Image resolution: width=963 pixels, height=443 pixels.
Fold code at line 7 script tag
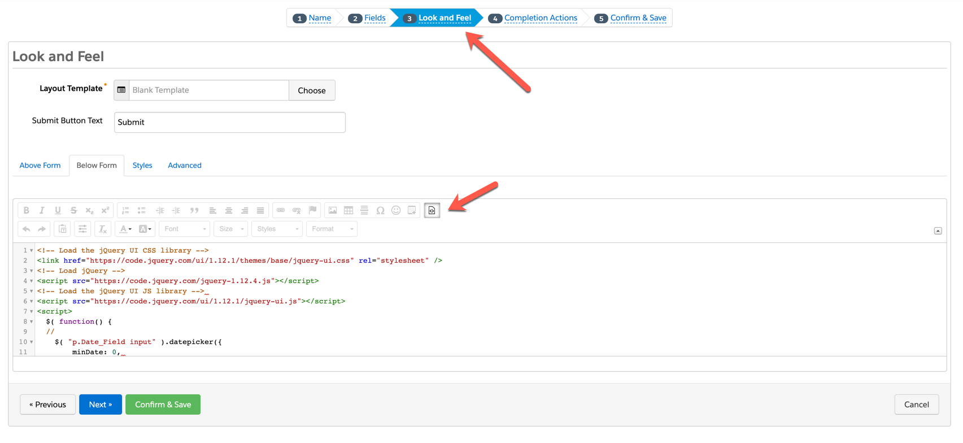tap(32, 311)
